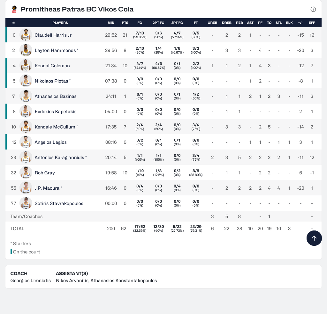This screenshot has height=314, width=327.
Task: Click the +/- column header
Action: coord(300,23)
